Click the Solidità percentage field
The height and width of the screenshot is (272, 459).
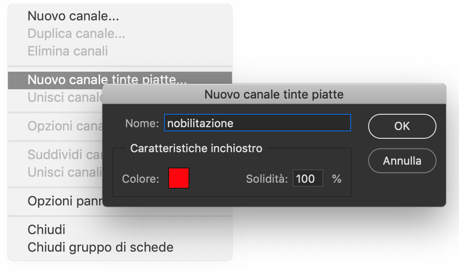tap(308, 179)
